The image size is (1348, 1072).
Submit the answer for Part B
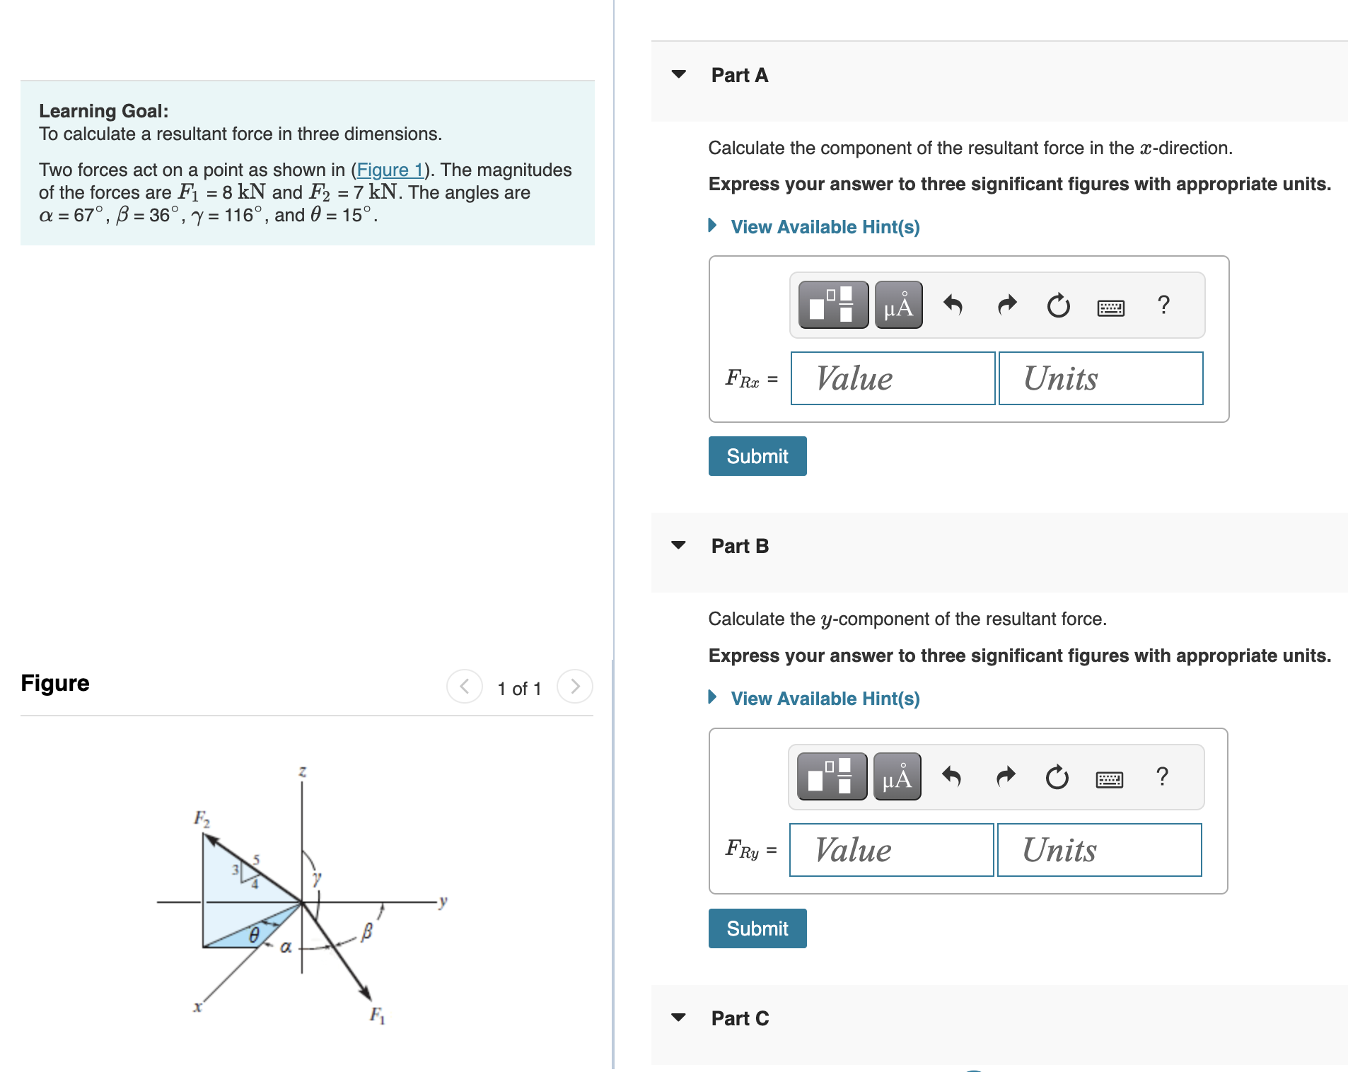click(757, 928)
